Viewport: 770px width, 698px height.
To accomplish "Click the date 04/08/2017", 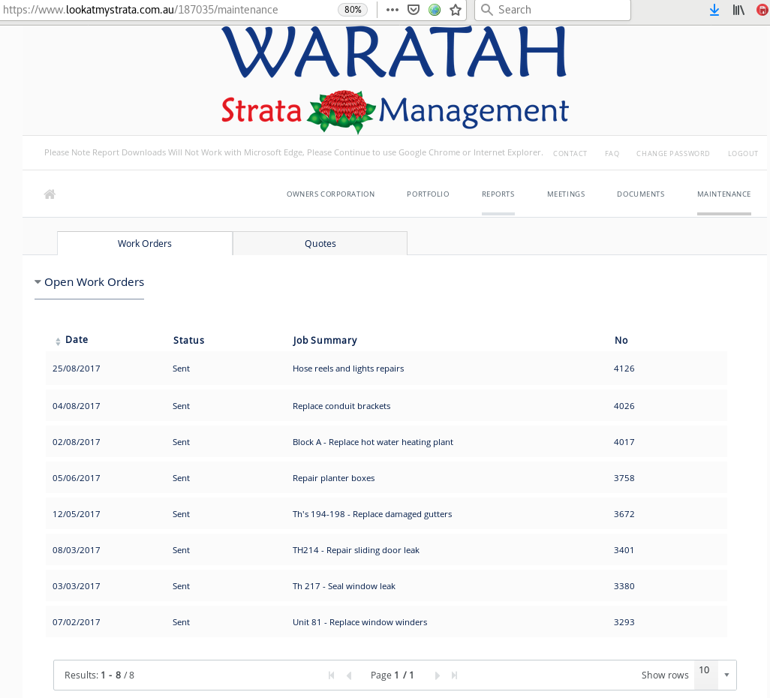I will (x=76, y=406).
